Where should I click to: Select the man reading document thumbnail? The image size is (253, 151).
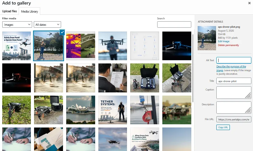[x=113, y=78]
